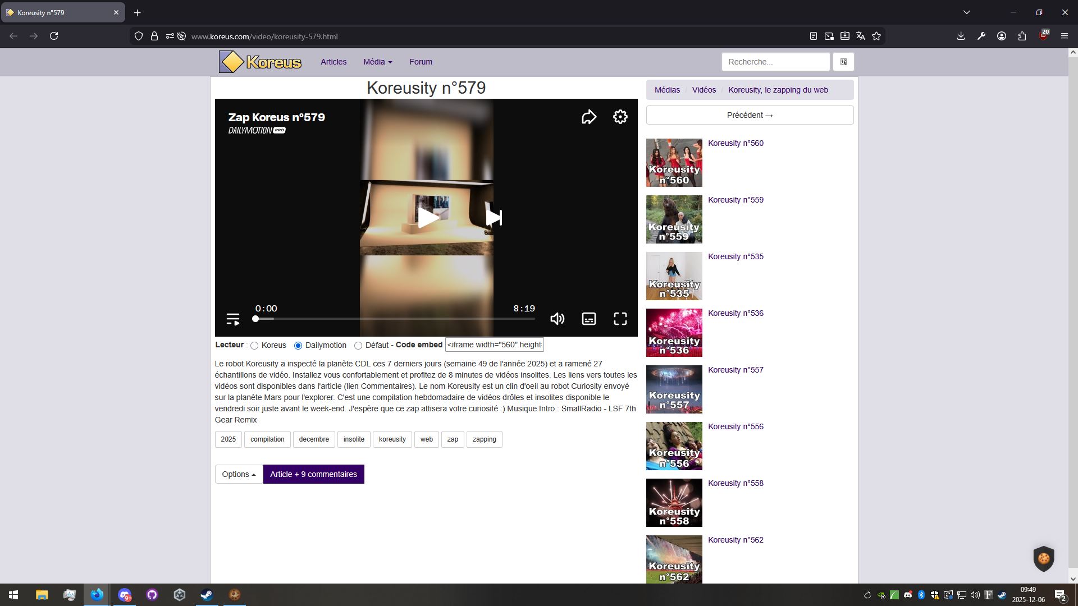
Task: Click Article + 9 commentaires button
Action: [x=313, y=474]
